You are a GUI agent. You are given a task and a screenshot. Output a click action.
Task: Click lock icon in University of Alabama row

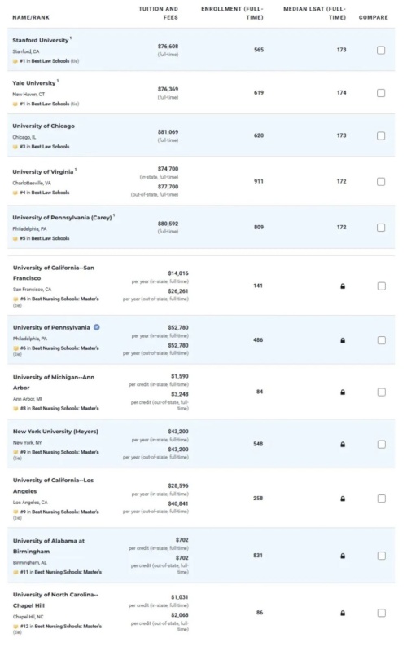[343, 556]
